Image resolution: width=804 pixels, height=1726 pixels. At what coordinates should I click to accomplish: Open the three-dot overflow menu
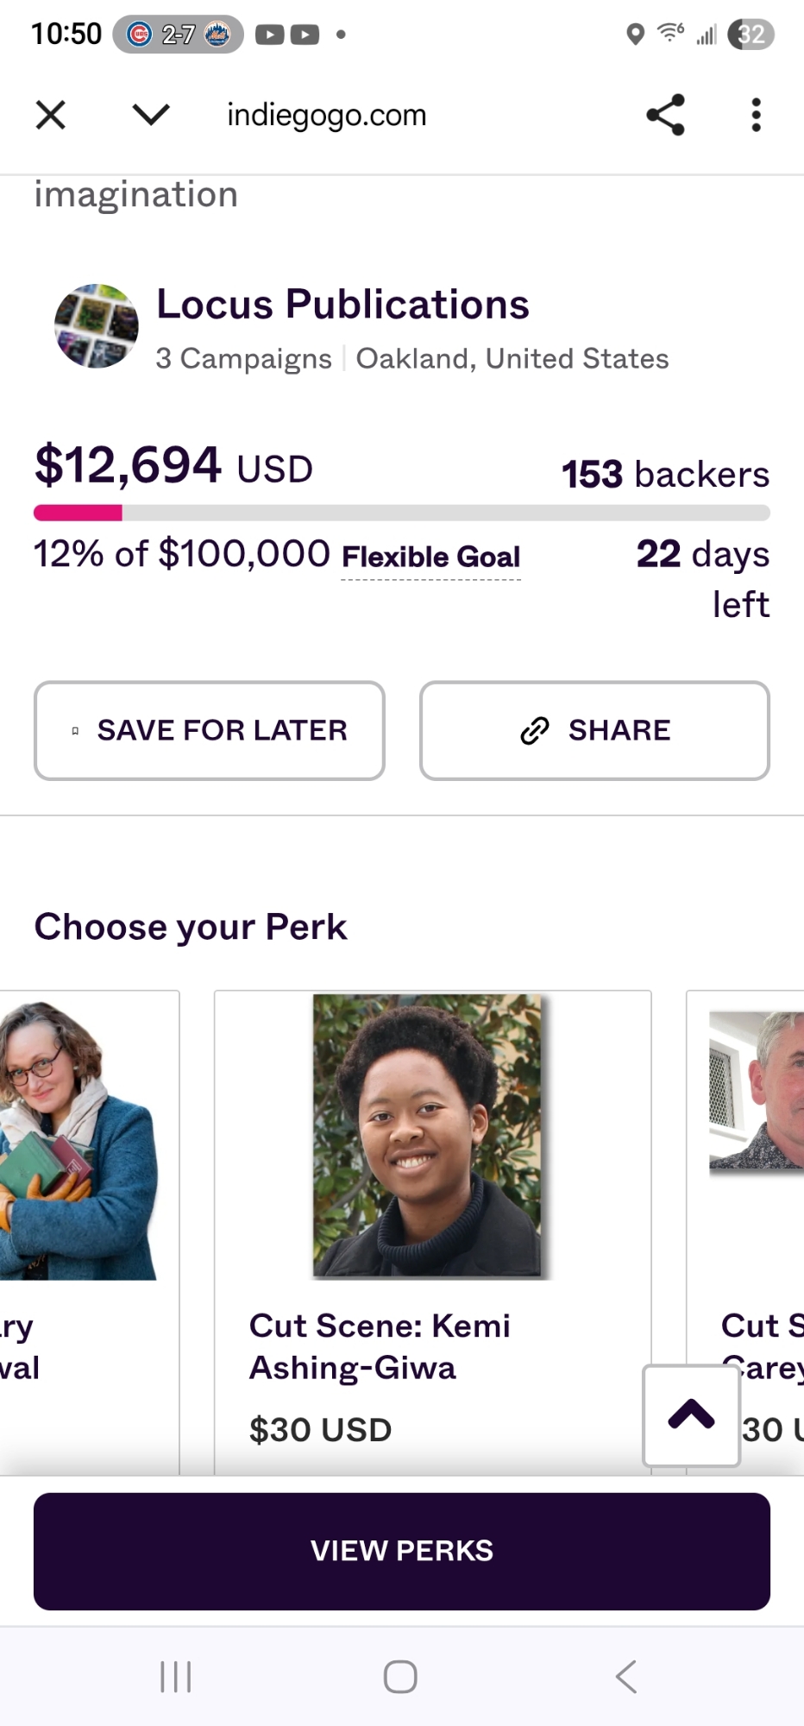(756, 115)
